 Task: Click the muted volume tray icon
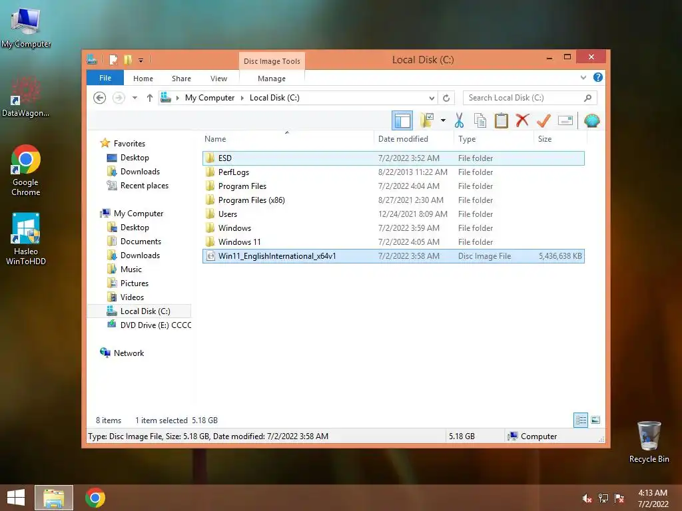(587, 498)
